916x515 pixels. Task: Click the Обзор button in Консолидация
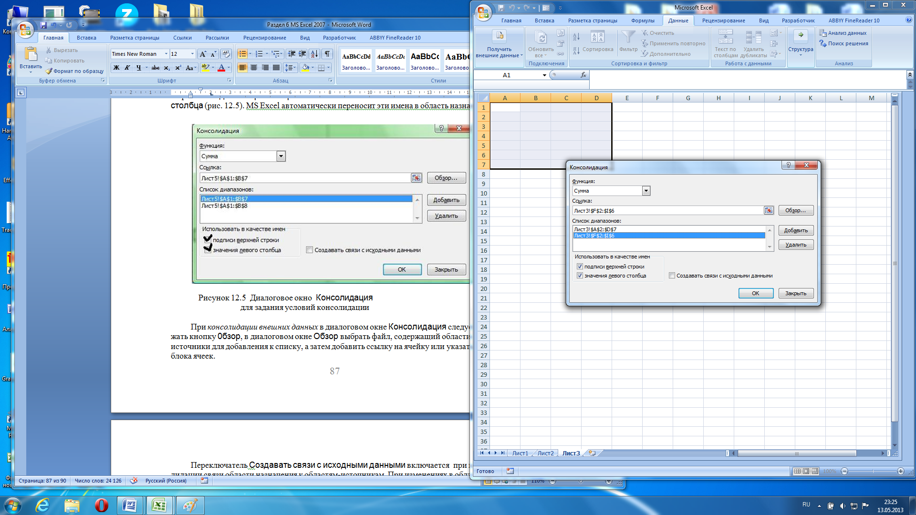(794, 210)
